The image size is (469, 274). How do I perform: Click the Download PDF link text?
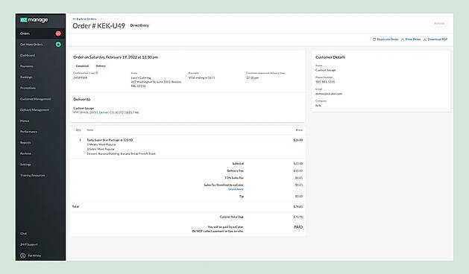point(437,39)
